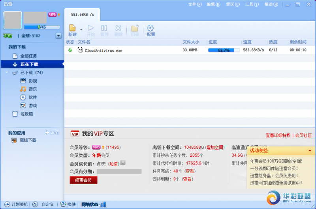This screenshot has width=316, height=209.
Task: Open the 编辑(E) menu
Action: tap(213, 4)
